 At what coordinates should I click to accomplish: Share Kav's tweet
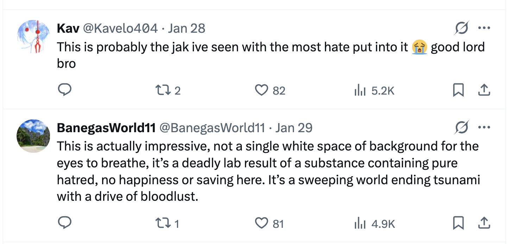click(x=484, y=91)
